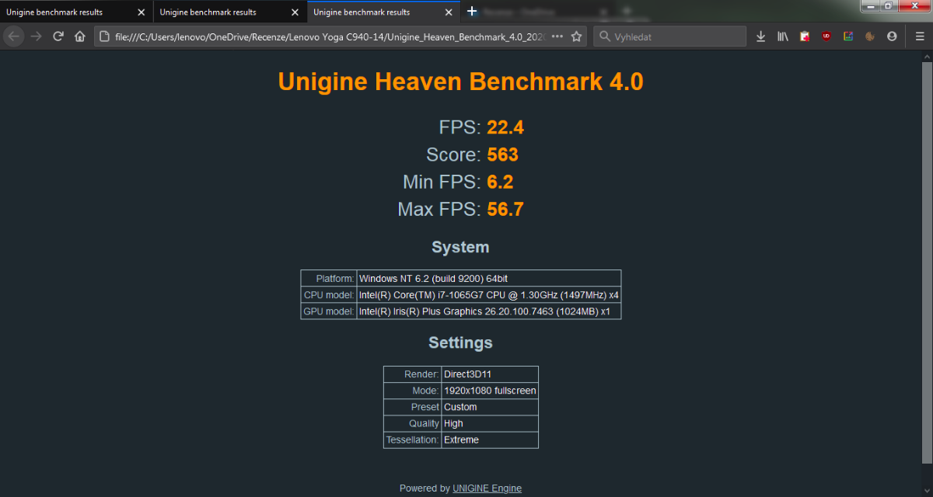Open the Firefox hamburger application menu

coord(920,36)
